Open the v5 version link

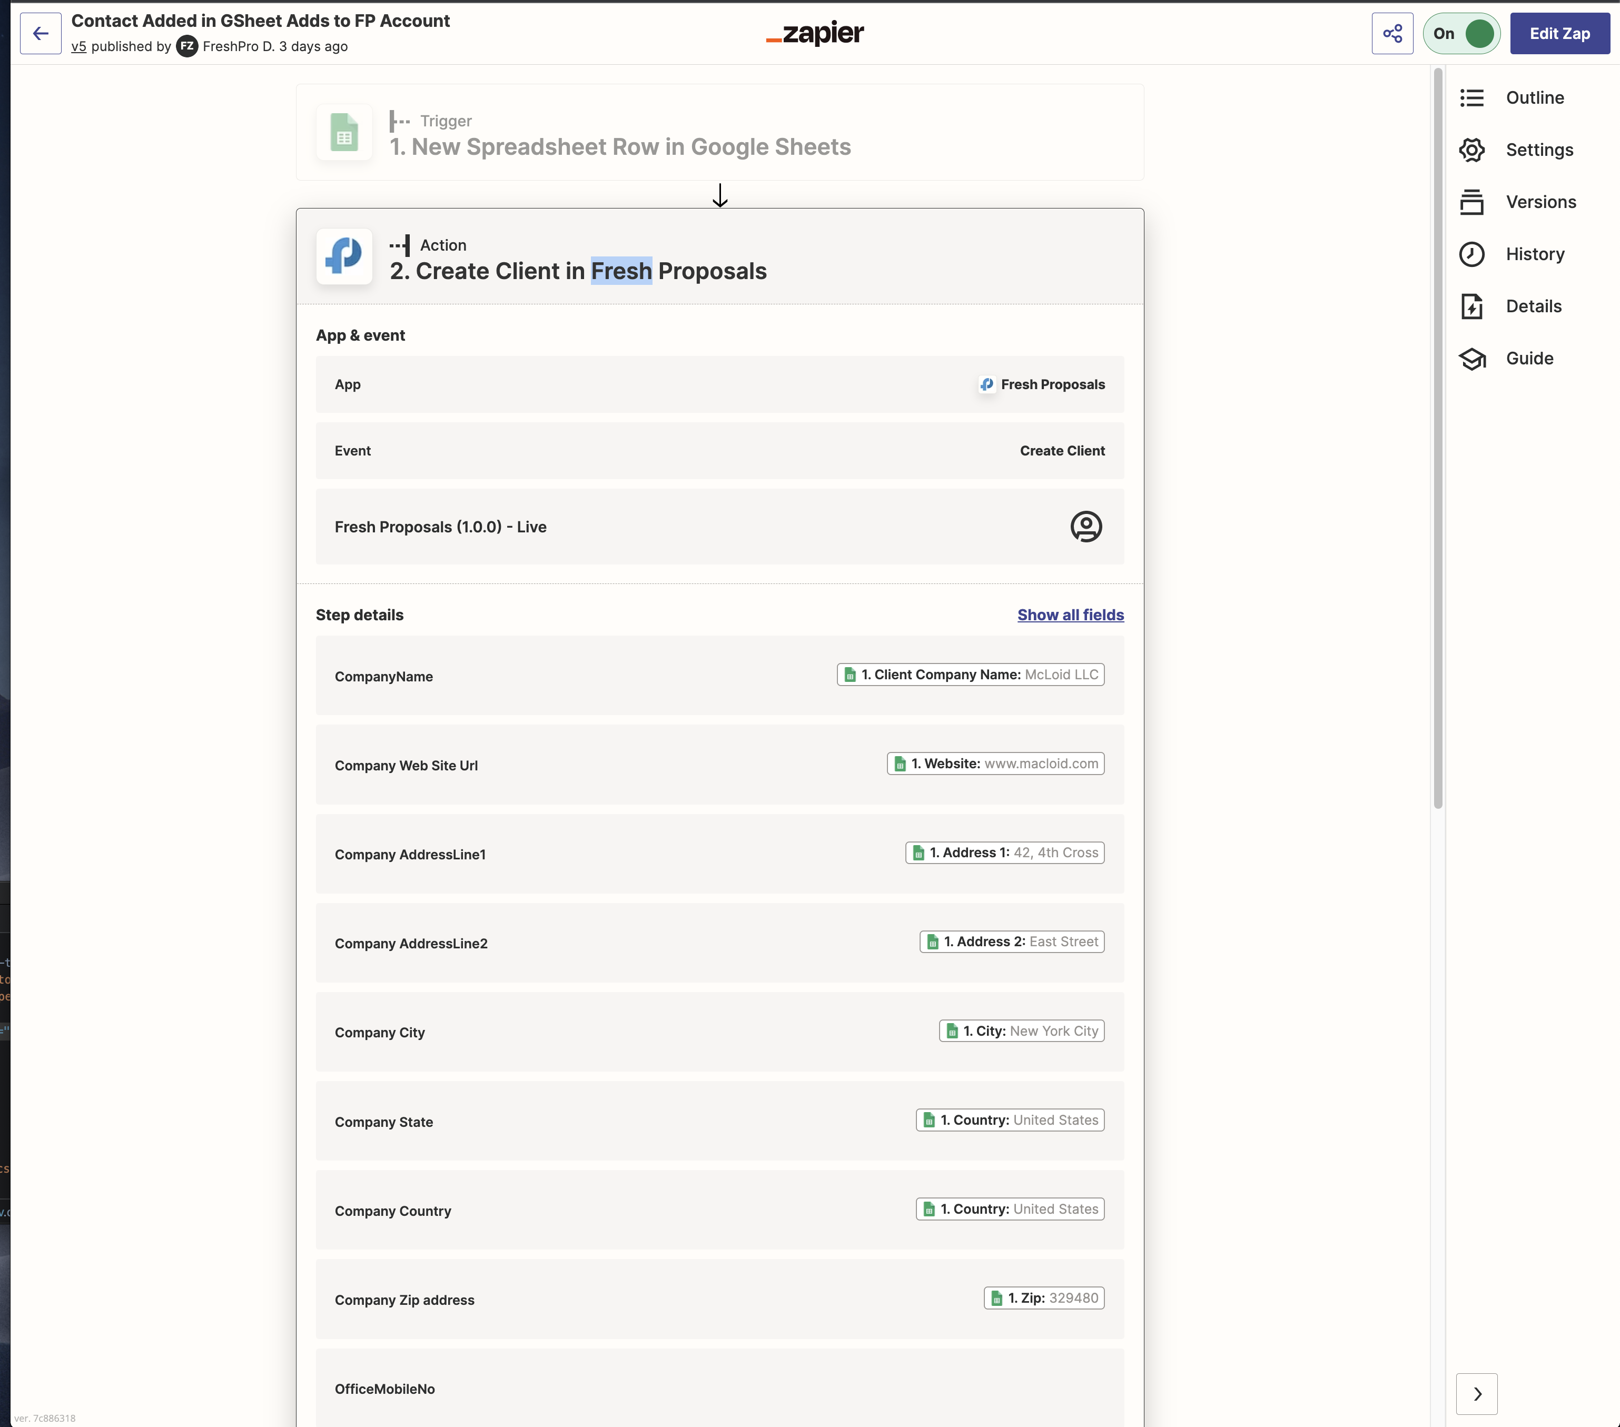click(78, 47)
